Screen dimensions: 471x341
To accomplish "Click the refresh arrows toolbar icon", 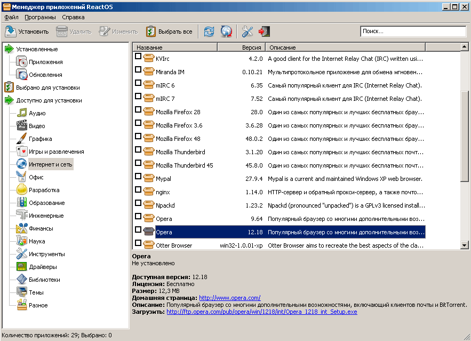I will 209,31.
